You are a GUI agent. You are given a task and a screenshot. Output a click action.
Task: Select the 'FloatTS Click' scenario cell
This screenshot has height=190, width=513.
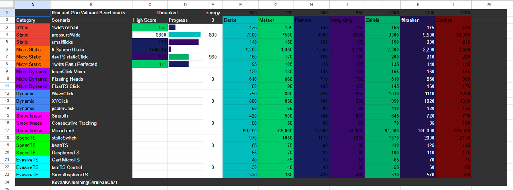(x=91, y=86)
